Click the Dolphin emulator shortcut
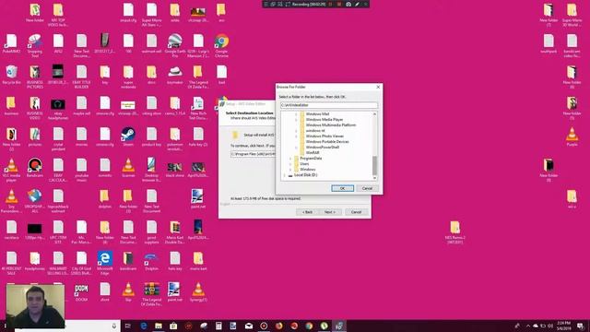This screenshot has width=590, height=332. click(151, 261)
